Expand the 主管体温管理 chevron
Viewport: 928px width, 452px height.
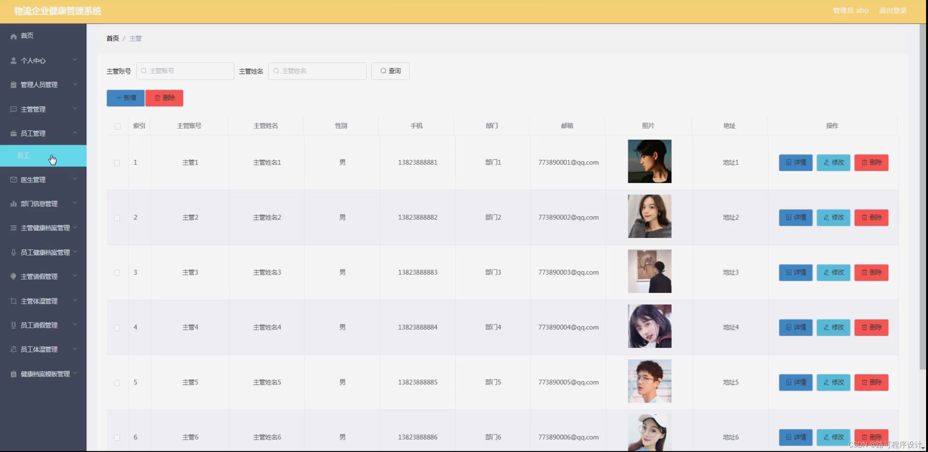pos(75,301)
